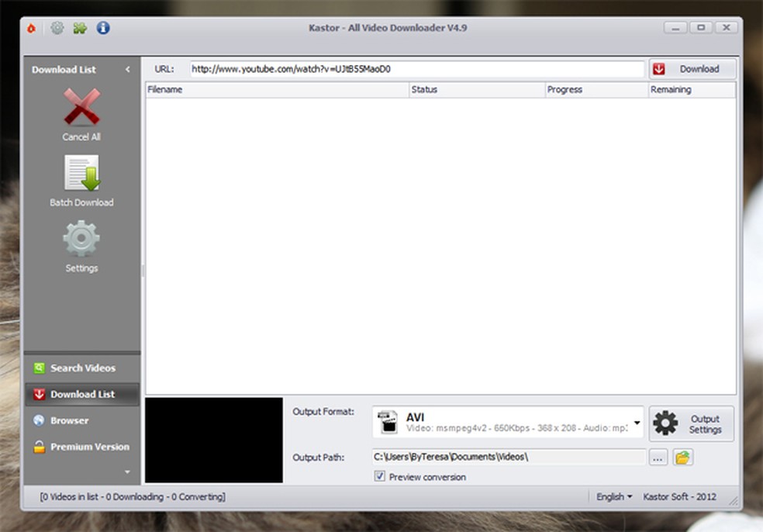763x532 pixels.
Task: Open the green plugin icon in toolbar
Action: (79, 27)
